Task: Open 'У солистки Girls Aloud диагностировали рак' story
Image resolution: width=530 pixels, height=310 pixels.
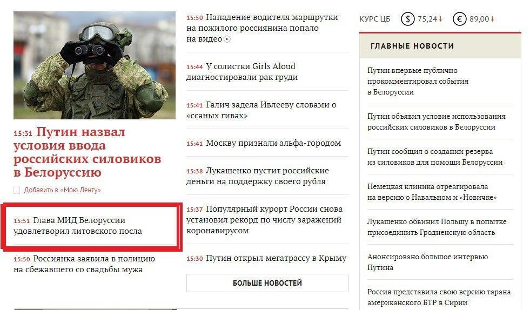Action: (x=241, y=72)
